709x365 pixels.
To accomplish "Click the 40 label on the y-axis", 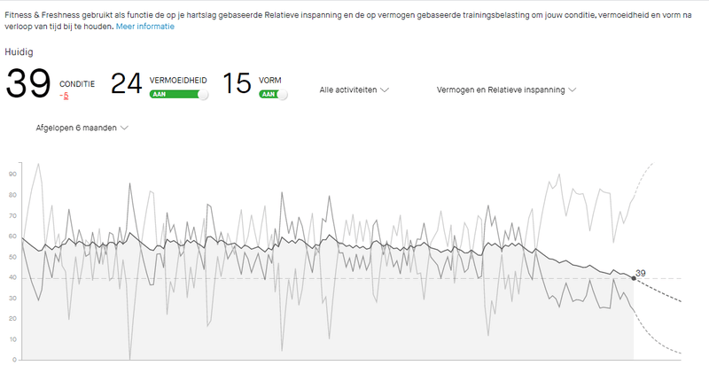I will pos(13,278).
